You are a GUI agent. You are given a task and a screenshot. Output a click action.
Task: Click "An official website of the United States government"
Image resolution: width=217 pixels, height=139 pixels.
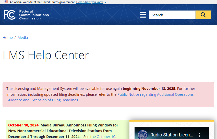pyautogui.click(x=42, y=2)
